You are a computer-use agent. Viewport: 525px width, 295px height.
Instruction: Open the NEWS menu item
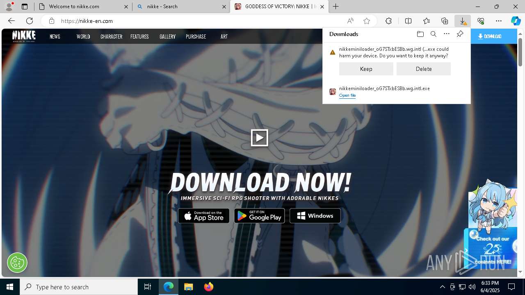(55, 36)
